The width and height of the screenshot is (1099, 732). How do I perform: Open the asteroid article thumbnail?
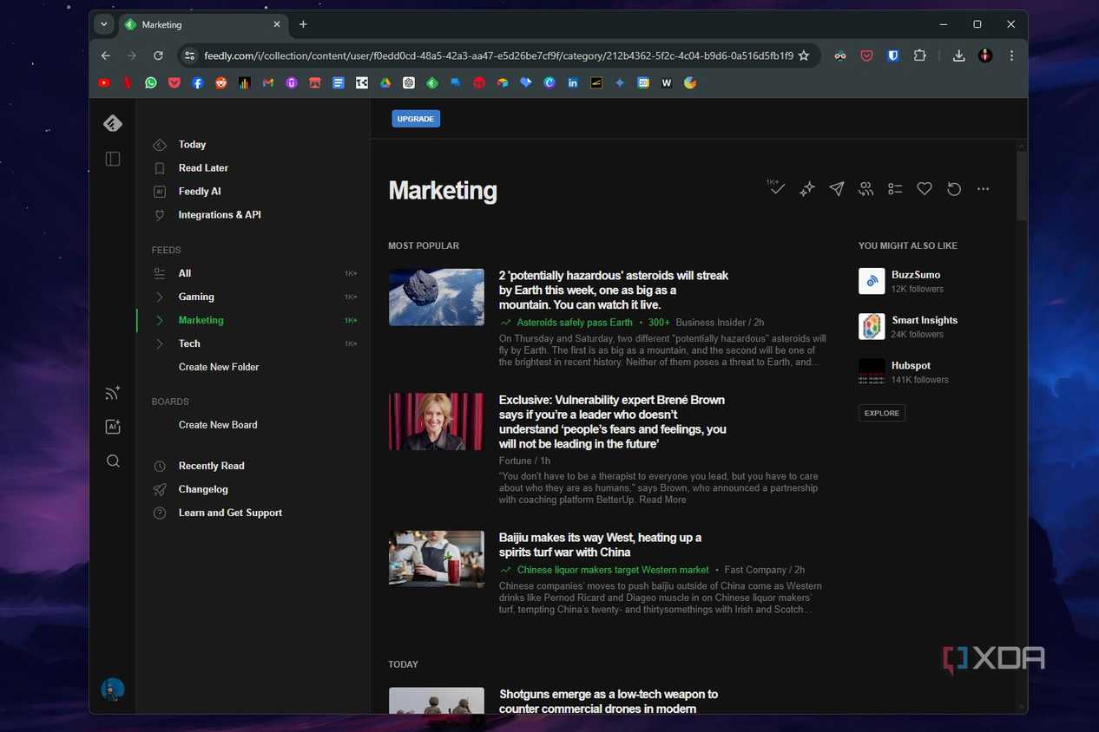pos(437,297)
